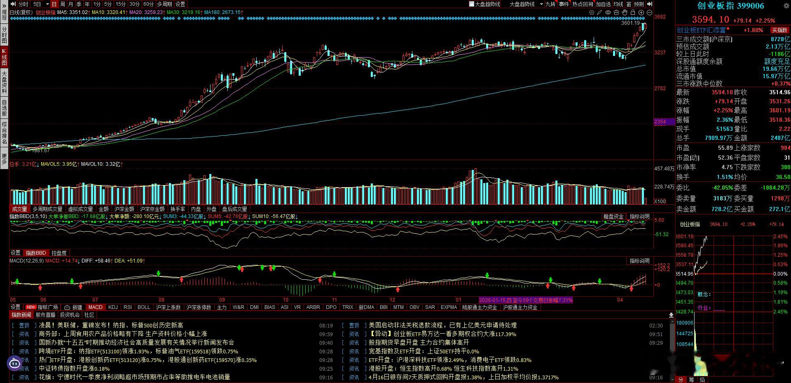Switch to 月 monthly period
This screenshot has height=383, width=791.
point(71,4)
